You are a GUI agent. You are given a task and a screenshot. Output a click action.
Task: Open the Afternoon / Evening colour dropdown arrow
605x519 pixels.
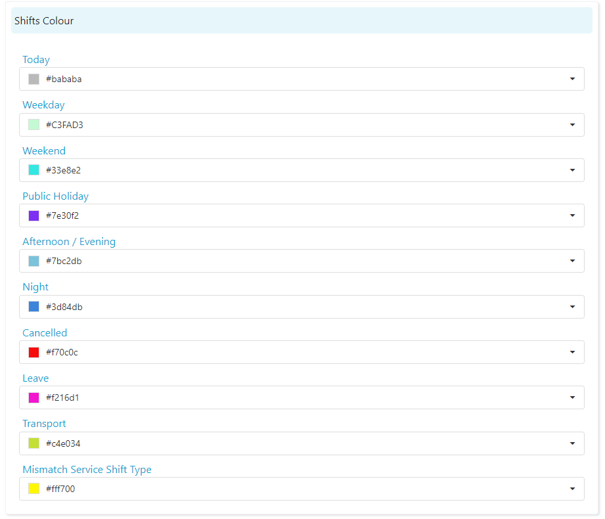click(x=572, y=261)
